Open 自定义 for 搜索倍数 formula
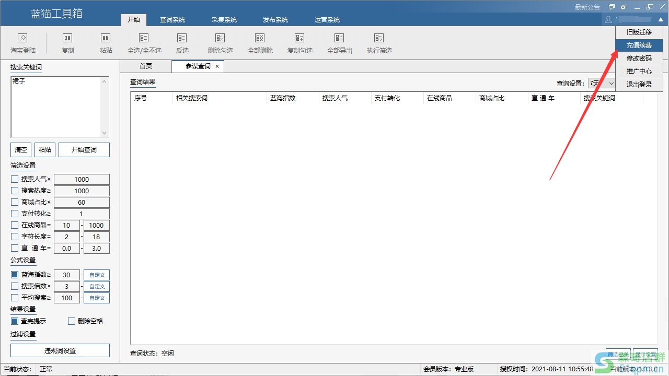Viewport: 669px width, 376px height. coord(97,286)
